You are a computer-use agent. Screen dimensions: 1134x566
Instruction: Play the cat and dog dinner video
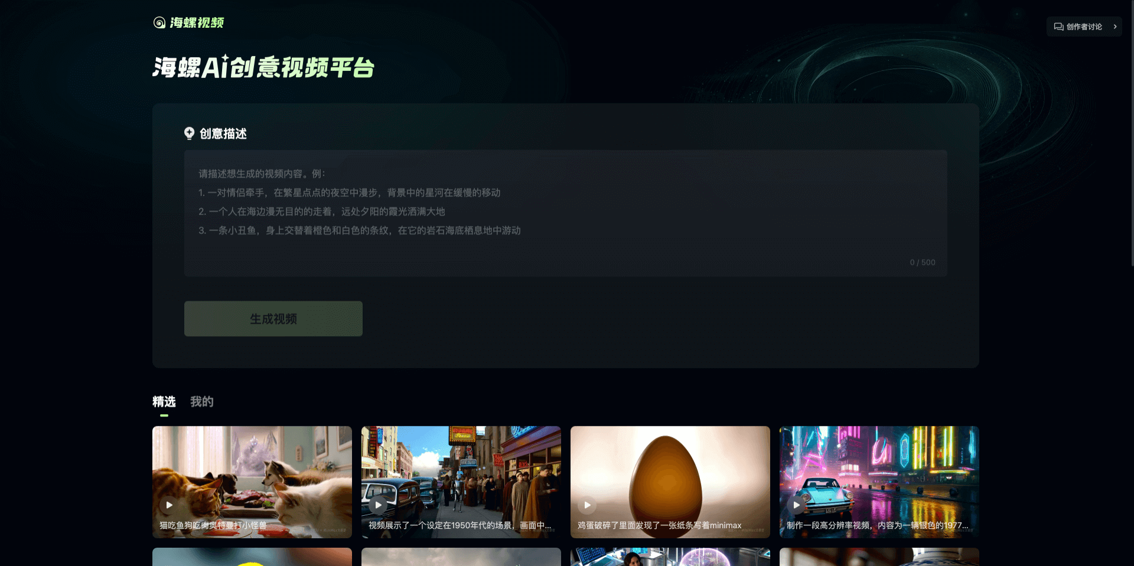[x=169, y=505]
